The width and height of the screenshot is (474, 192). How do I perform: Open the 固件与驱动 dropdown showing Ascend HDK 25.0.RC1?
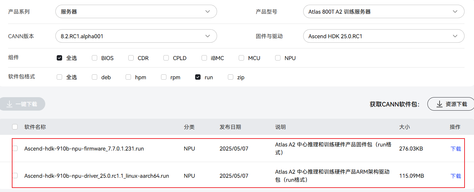(x=384, y=36)
